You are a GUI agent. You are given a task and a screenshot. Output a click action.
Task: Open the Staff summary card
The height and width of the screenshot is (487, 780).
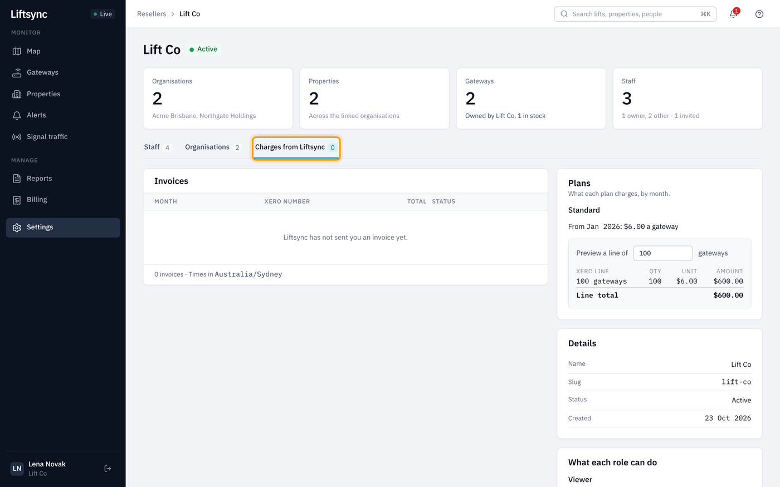[x=688, y=99]
